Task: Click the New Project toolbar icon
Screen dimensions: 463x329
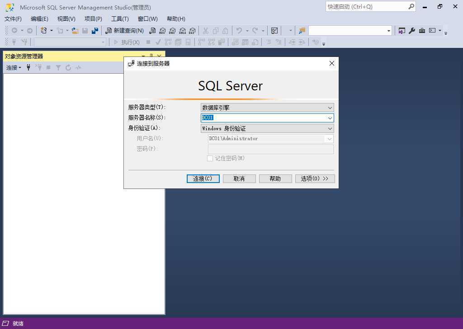Action: pos(44,30)
